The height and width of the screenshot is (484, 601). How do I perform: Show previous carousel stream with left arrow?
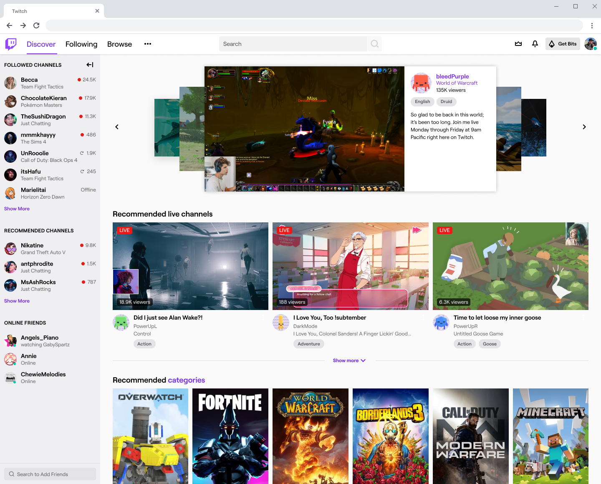(x=117, y=127)
